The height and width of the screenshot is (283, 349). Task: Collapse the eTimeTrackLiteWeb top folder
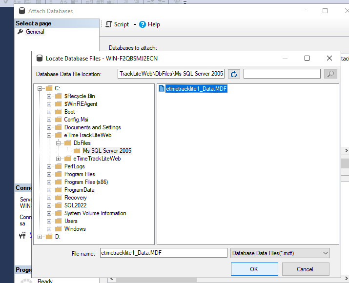tap(49, 135)
